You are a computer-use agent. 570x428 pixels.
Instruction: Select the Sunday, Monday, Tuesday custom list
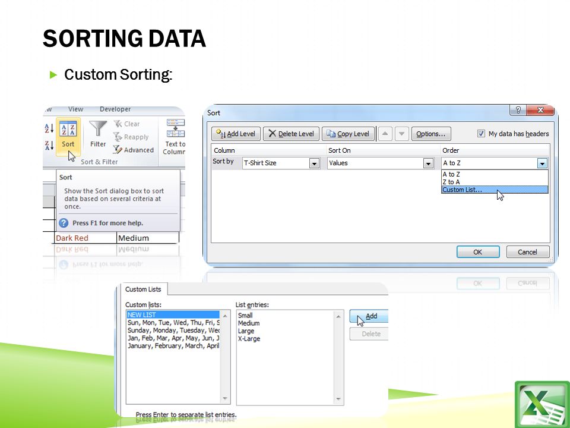173,331
